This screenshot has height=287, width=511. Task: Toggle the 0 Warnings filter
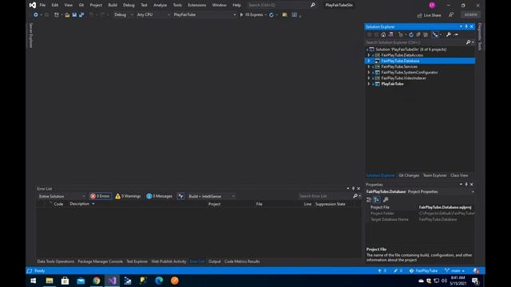(128, 196)
